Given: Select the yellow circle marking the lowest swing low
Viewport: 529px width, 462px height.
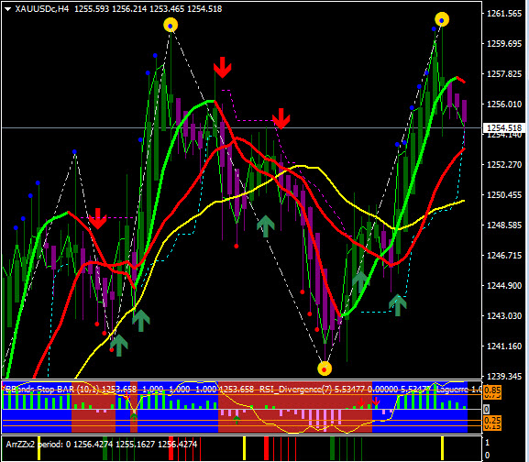Looking at the screenshot, I should tap(325, 368).
